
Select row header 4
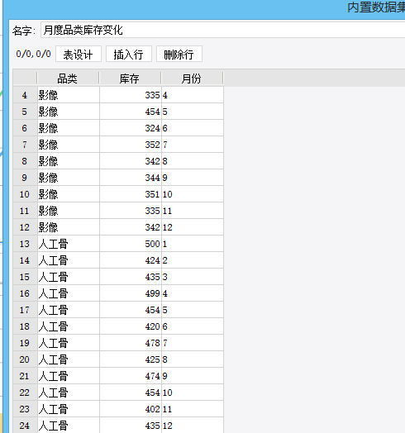pos(25,95)
